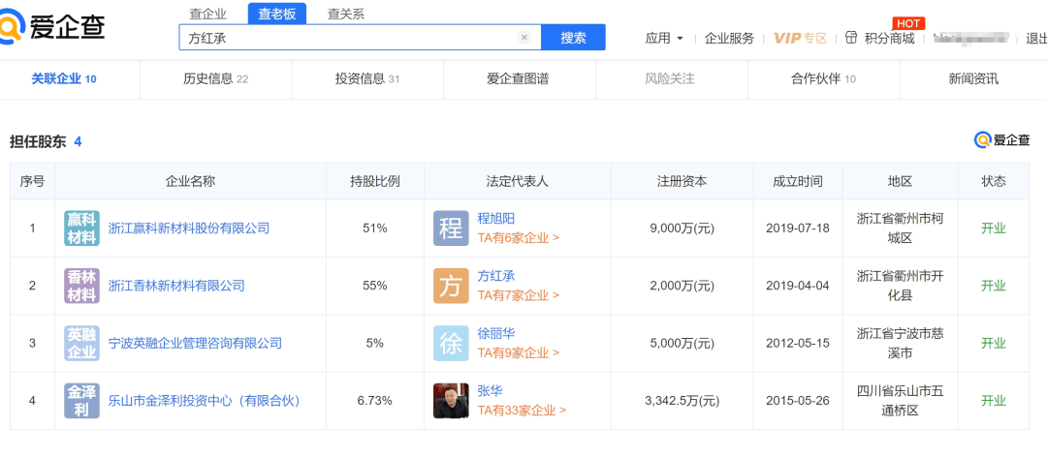Click the blue 搜索 button
The image size is (1047, 457).
(x=573, y=38)
